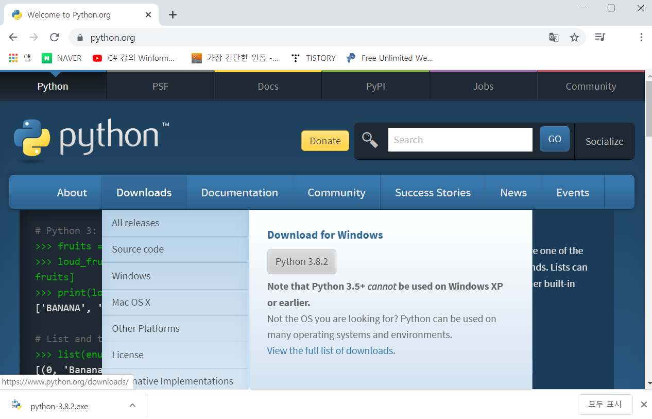Viewport: 652px width, 419px height.
Task: Click View the full list of downloads link
Action: [x=330, y=350]
